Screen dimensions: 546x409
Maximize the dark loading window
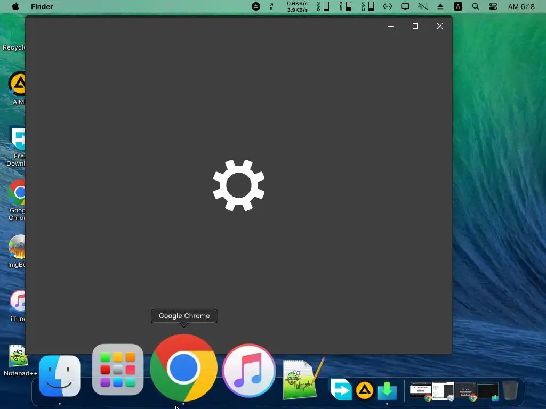point(415,26)
